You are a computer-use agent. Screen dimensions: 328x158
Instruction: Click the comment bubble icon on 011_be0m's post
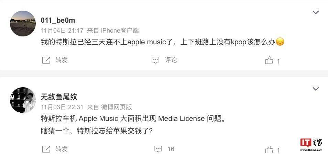[155, 60]
